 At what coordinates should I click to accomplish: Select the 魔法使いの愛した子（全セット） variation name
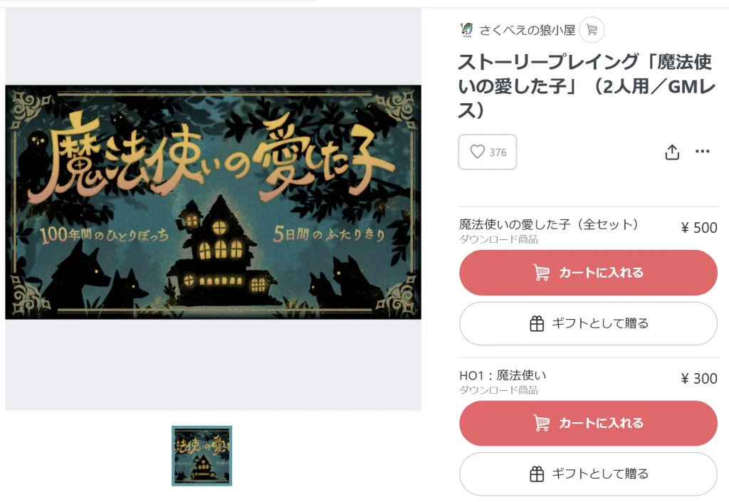[x=549, y=224]
